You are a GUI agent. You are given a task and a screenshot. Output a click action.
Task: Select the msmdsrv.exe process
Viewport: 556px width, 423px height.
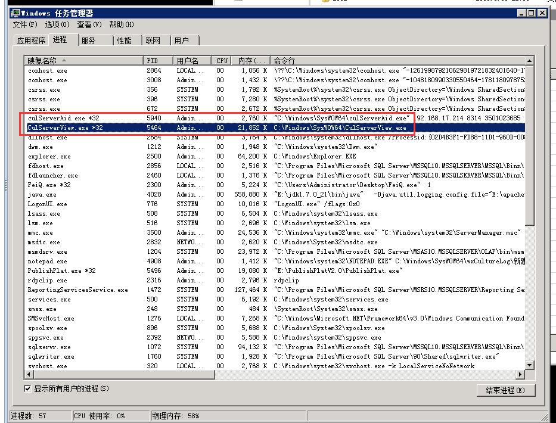pyautogui.click(x=275, y=252)
